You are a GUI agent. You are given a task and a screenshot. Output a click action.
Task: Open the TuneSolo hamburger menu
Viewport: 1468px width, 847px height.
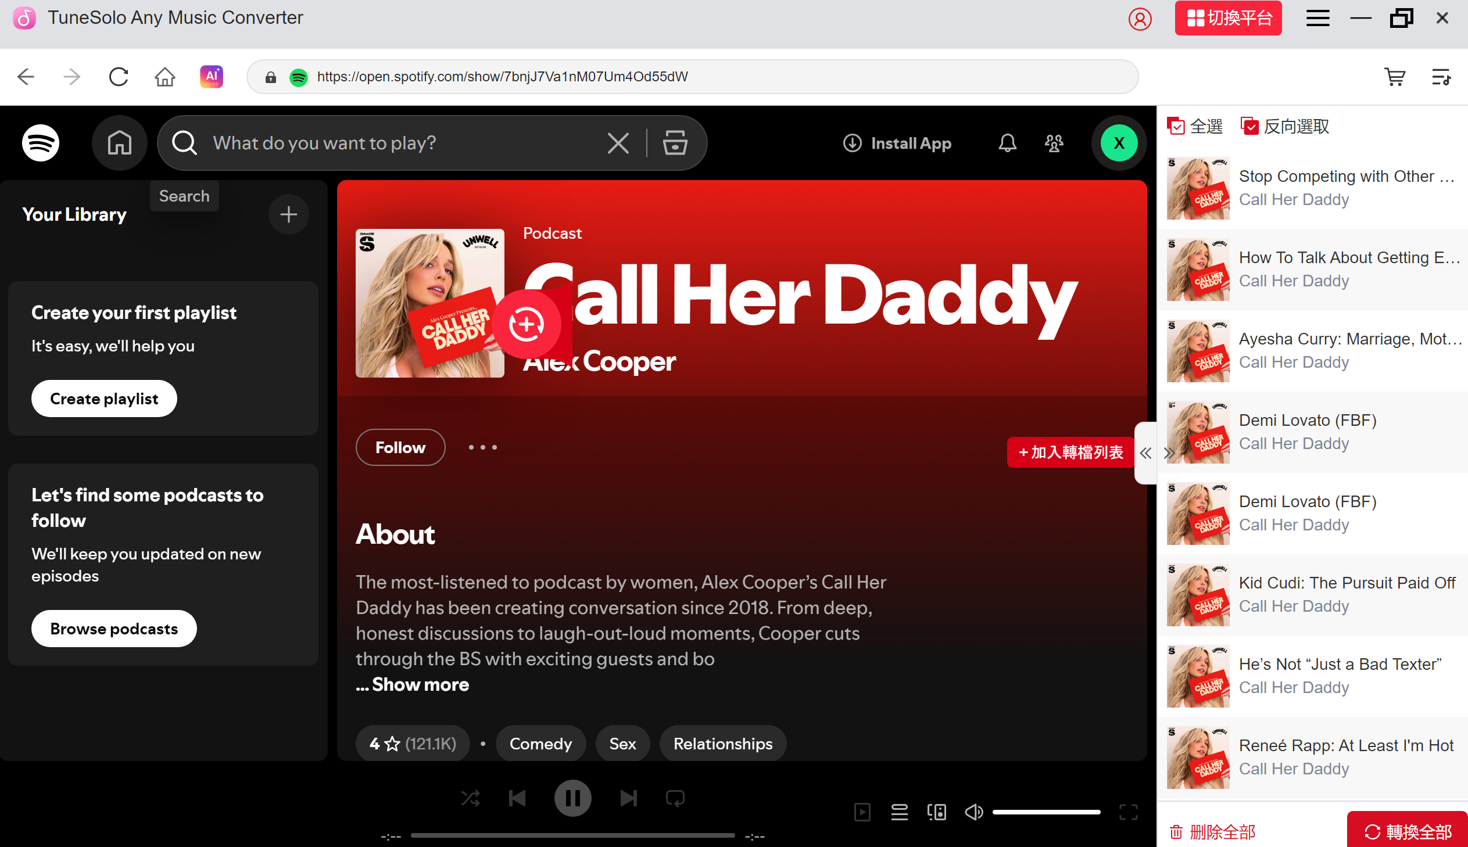point(1317,18)
